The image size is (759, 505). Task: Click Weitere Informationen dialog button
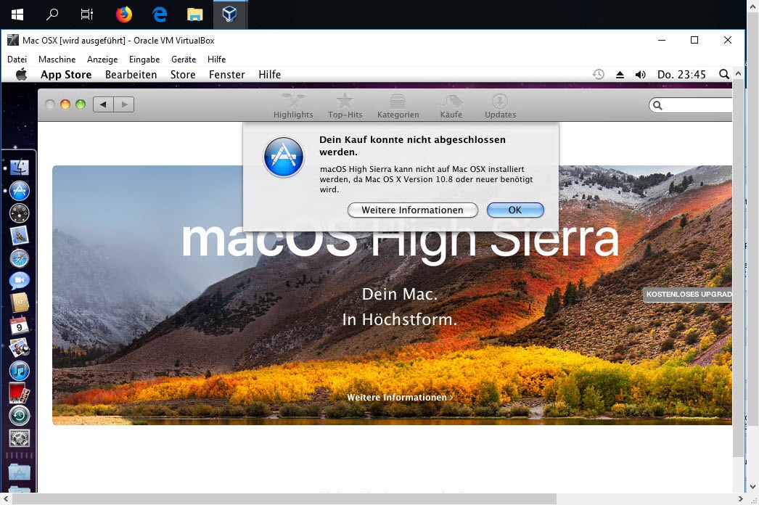point(412,210)
